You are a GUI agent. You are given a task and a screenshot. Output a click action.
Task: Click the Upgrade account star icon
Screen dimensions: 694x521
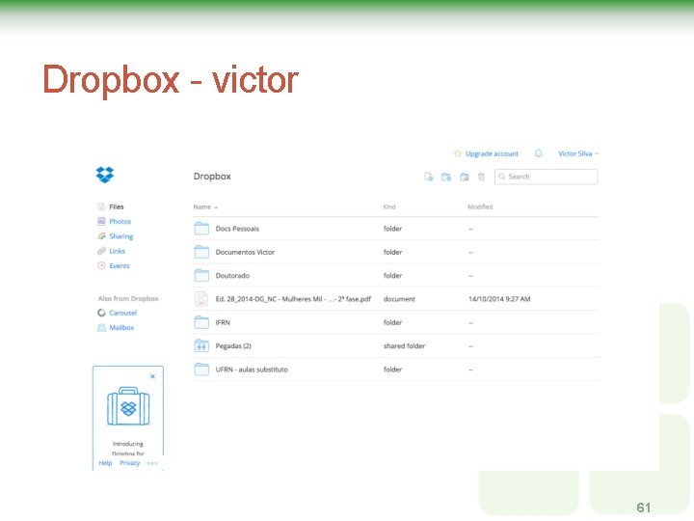(458, 153)
